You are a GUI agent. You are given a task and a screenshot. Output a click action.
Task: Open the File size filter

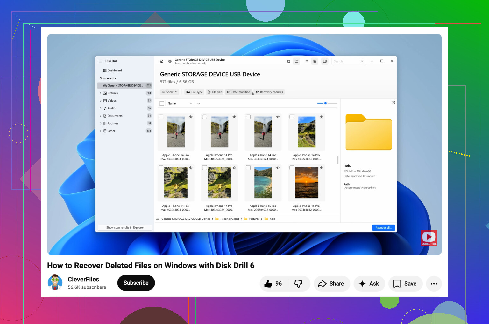(215, 92)
